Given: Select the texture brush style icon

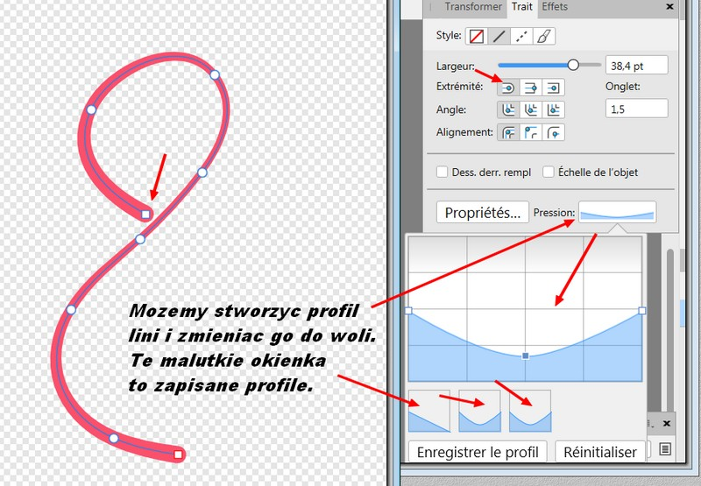Looking at the screenshot, I should click(543, 36).
